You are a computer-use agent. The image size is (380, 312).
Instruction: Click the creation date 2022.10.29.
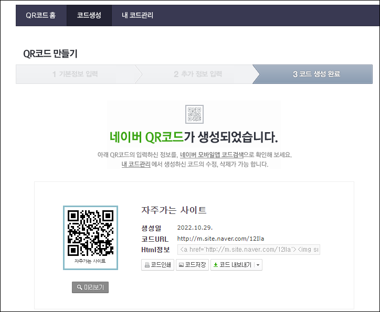click(x=195, y=228)
